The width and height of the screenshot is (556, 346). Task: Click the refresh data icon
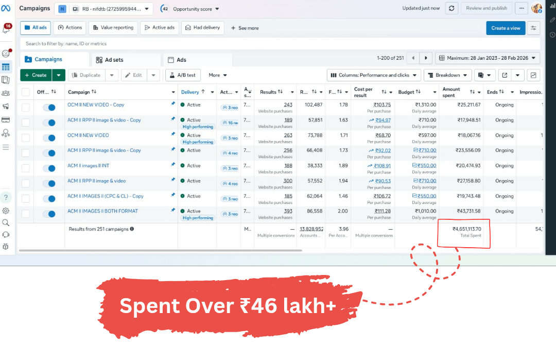(451, 8)
